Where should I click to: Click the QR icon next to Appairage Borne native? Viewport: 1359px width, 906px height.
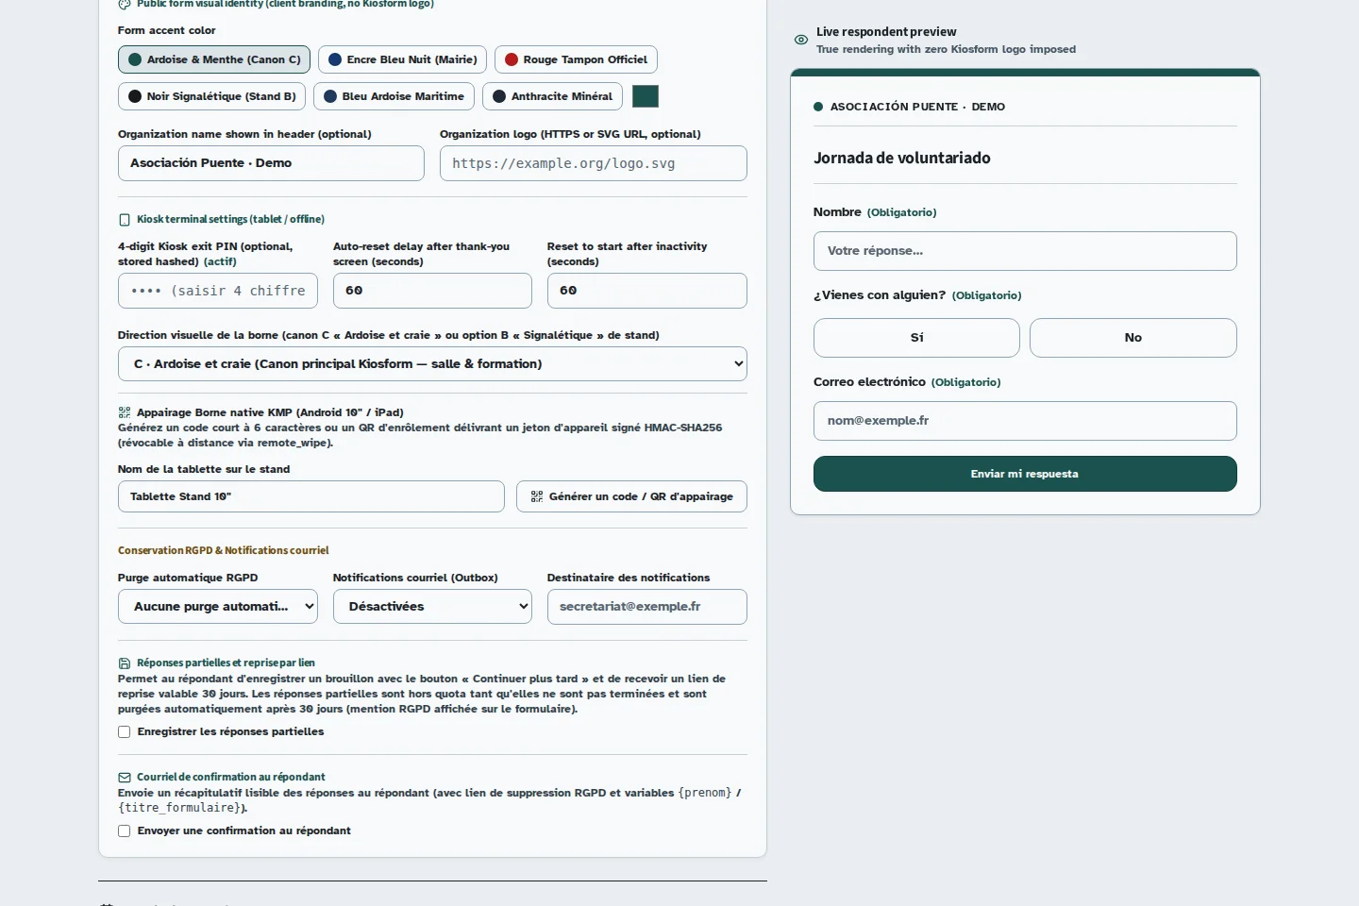[x=125, y=412]
